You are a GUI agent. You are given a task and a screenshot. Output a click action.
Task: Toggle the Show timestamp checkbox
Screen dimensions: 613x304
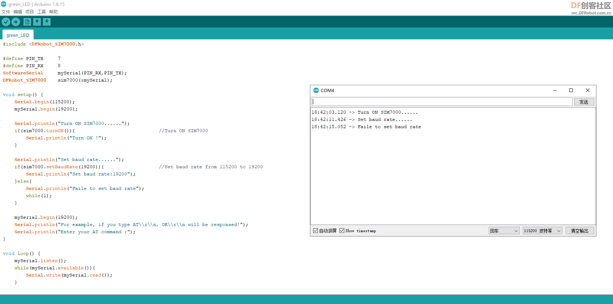342,231
